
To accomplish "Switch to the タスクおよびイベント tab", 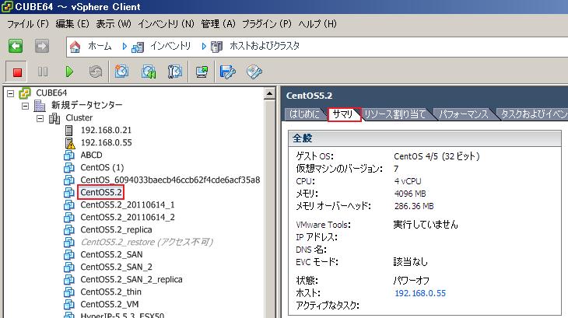I will click(x=533, y=114).
